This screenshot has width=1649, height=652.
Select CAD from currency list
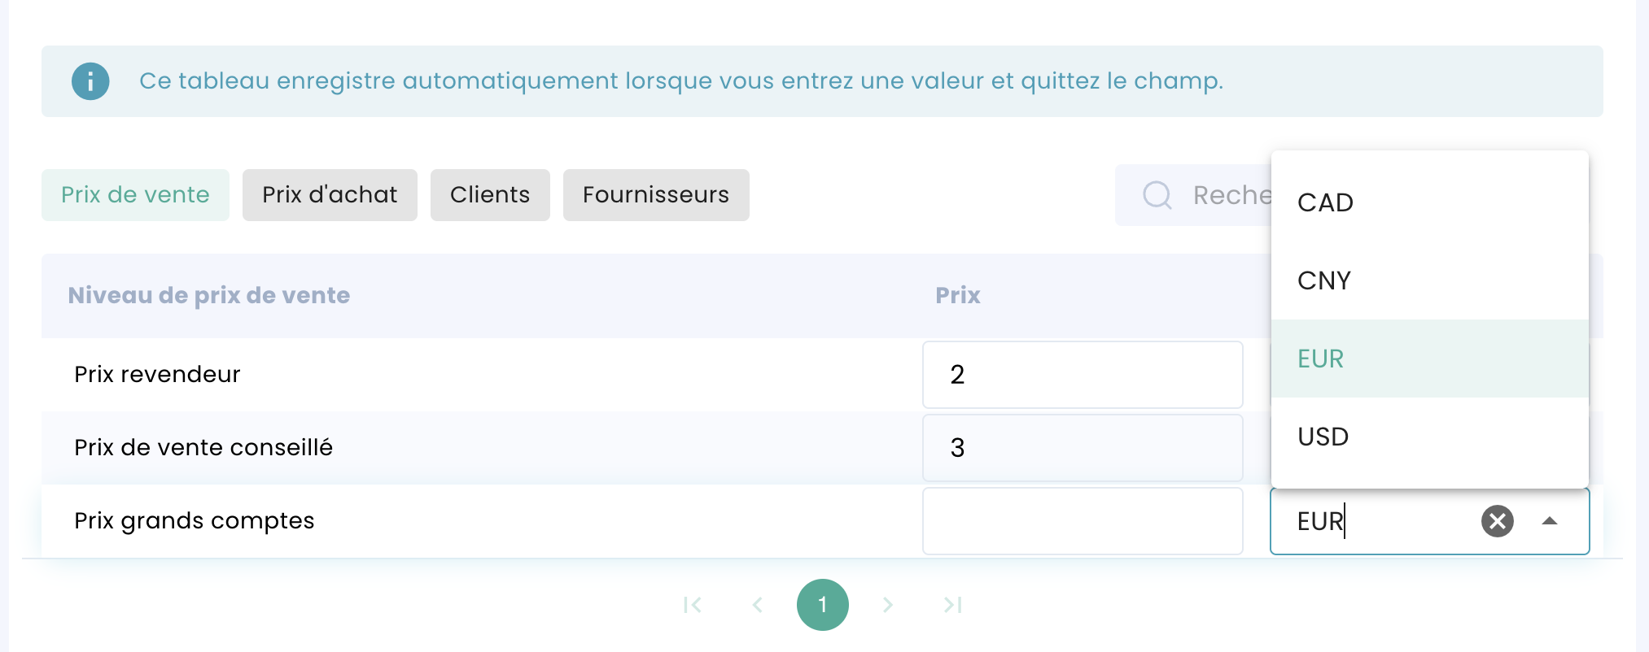pyautogui.click(x=1429, y=202)
